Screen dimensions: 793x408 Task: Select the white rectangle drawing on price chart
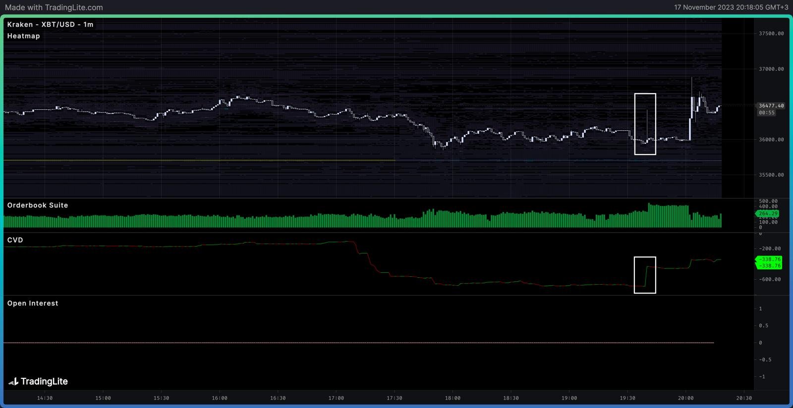635,124
